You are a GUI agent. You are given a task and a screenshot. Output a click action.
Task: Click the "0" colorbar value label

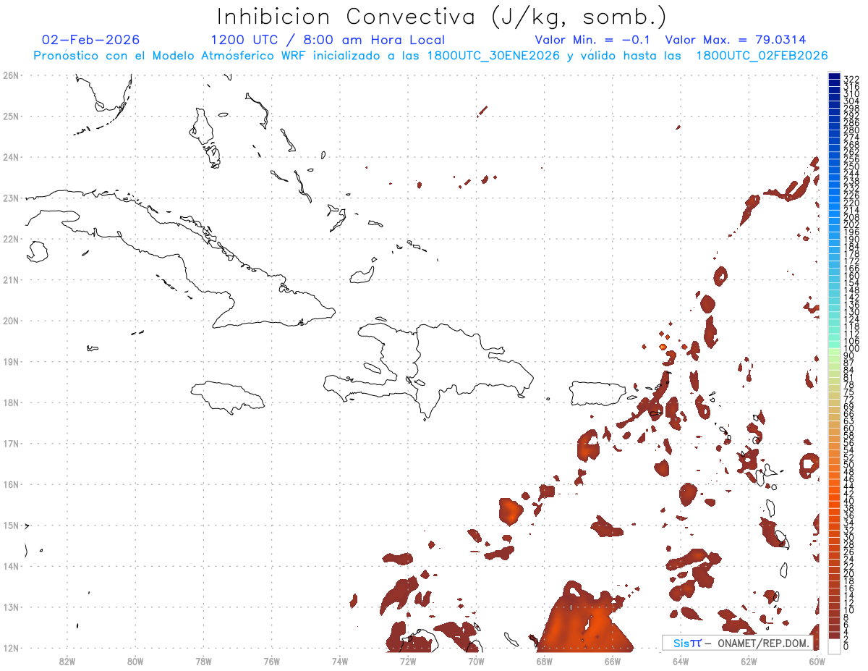point(847,647)
